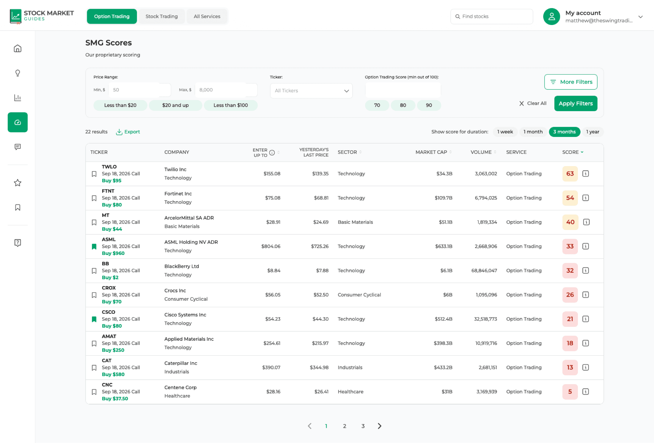Select the $20 and up price preset
The image size is (654, 443).
(175, 105)
